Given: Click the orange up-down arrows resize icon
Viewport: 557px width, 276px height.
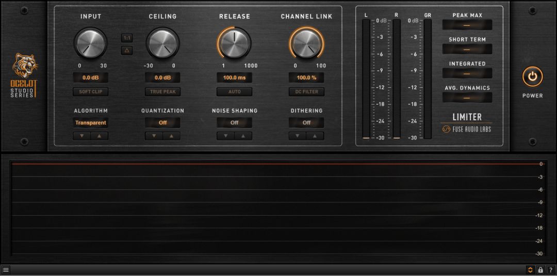Looking at the screenshot, I should (530, 270).
